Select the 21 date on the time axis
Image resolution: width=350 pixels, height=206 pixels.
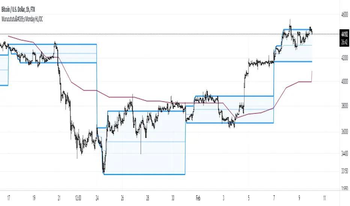[x=59, y=196]
